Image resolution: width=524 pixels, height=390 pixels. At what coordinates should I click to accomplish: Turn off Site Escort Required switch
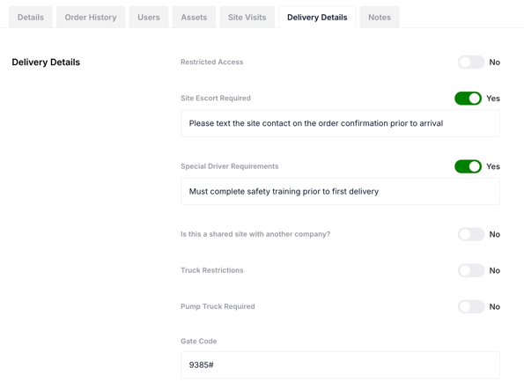(x=468, y=99)
